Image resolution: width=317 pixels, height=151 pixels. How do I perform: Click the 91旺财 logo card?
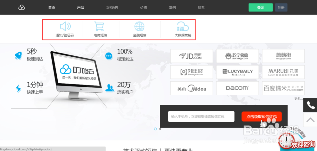(191, 72)
